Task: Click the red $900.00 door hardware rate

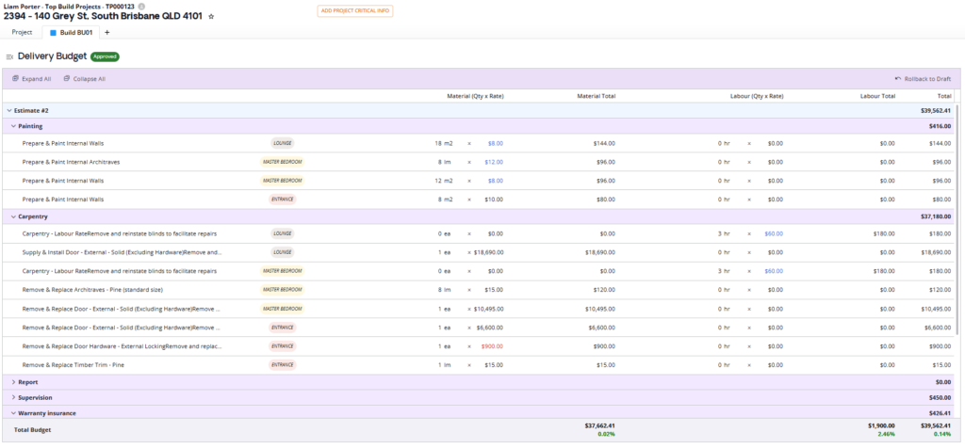Action: 492,346
